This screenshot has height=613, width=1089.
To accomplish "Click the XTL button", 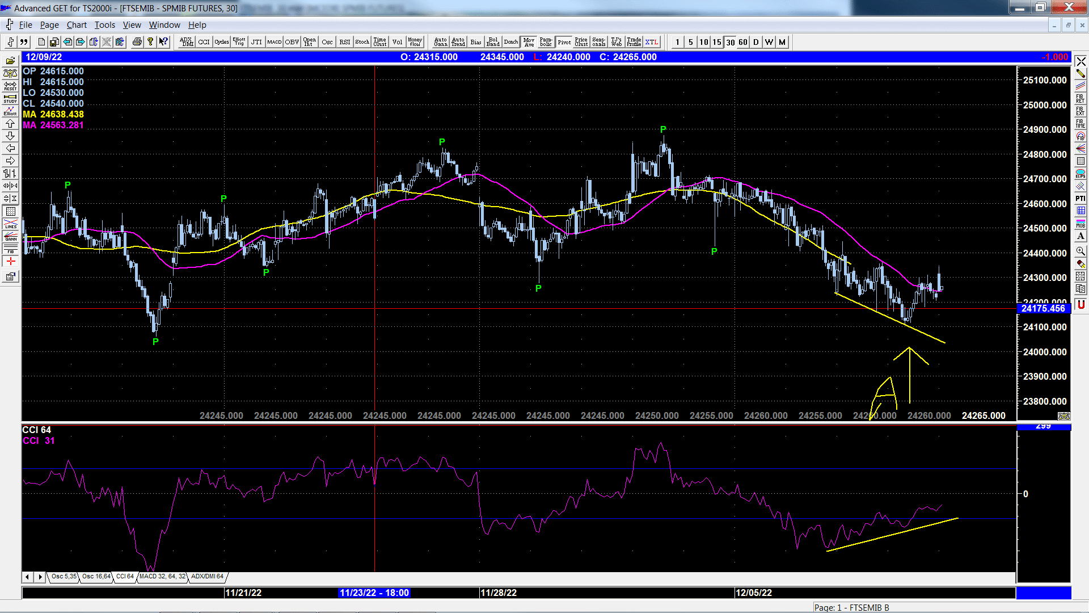I will pyautogui.click(x=652, y=42).
